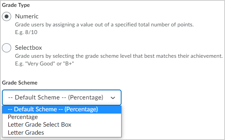Click the 'assigning a value' Numeric description

coord(104,25)
